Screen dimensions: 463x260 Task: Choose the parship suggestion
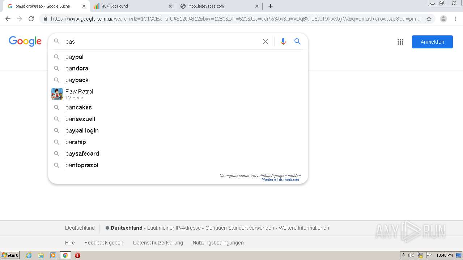click(178, 142)
